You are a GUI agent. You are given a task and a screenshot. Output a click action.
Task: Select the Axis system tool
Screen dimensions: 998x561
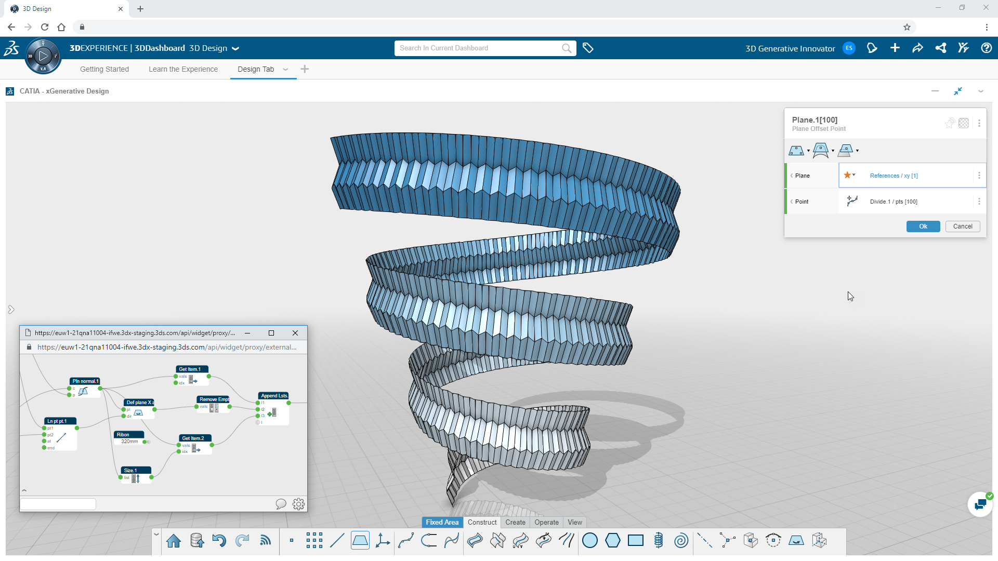coord(383,541)
